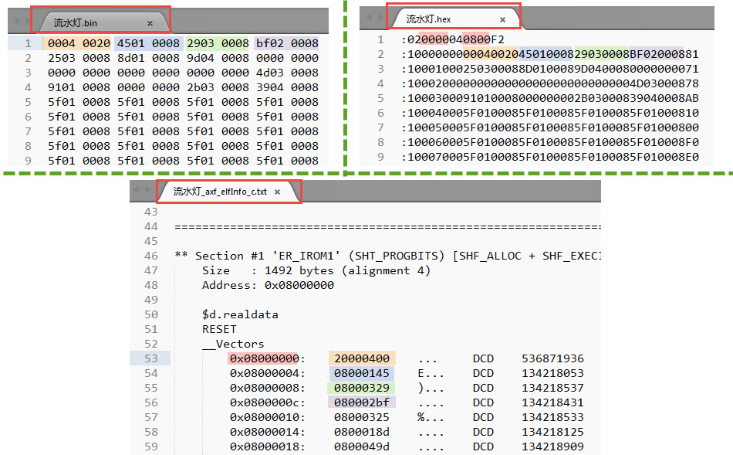Click right tab-scroll arrow beside elfInfo txt tab
Screen dimensions: 733x455
[147, 191]
